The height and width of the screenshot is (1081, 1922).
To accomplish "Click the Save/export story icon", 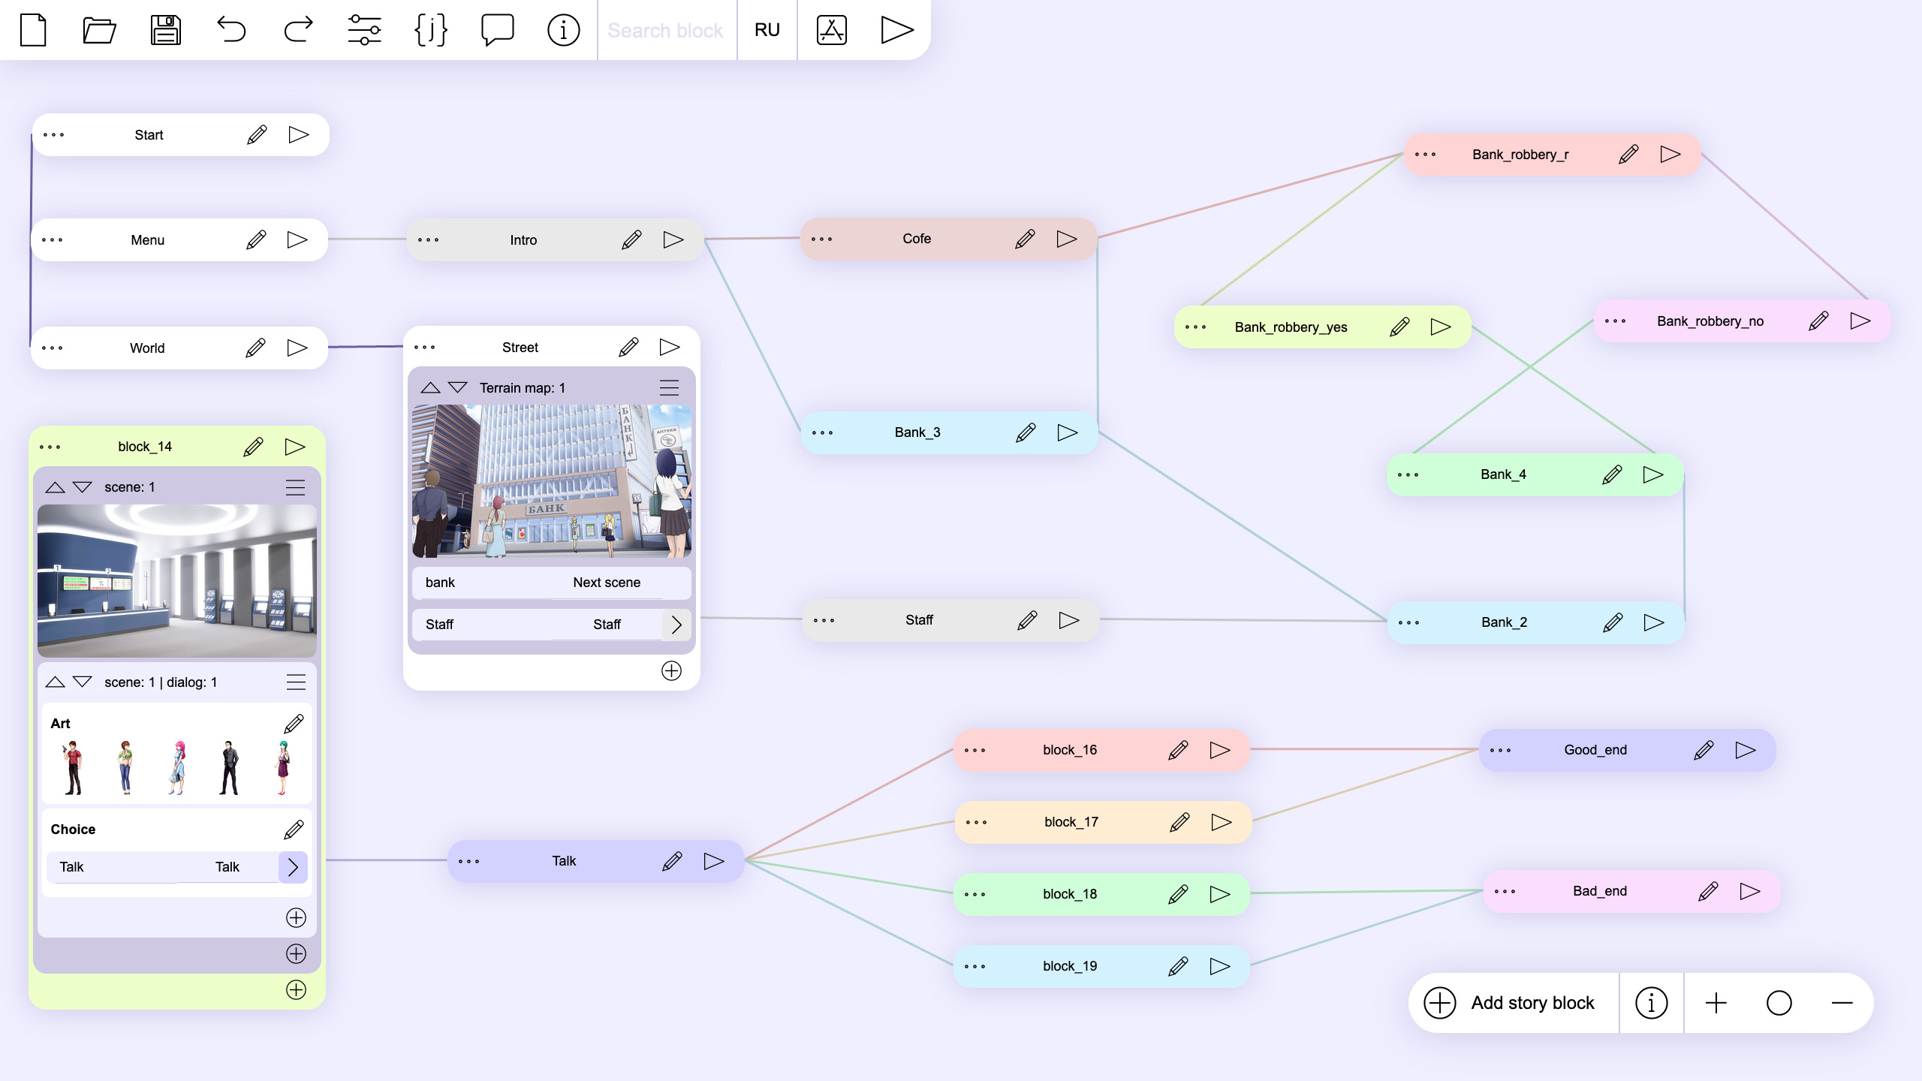I will pyautogui.click(x=165, y=29).
